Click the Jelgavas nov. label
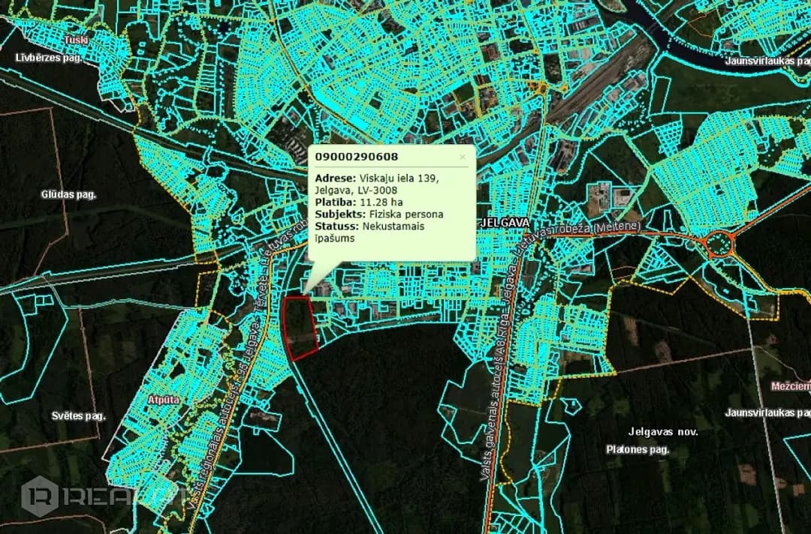811x534 pixels. (x=663, y=432)
